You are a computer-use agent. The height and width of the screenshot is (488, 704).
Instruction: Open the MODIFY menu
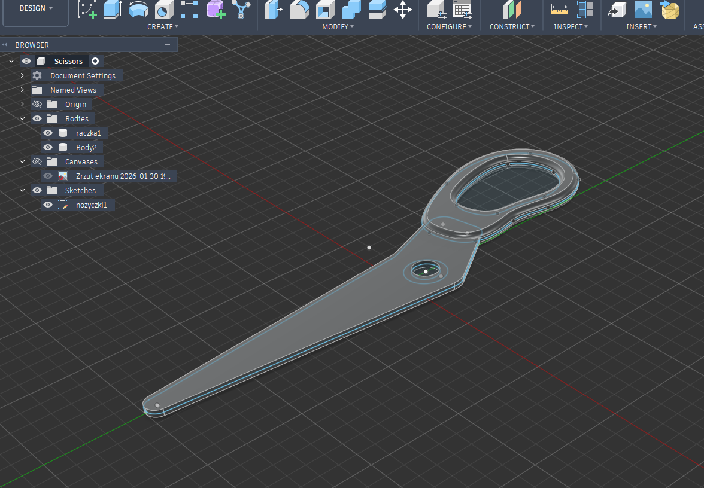click(338, 26)
